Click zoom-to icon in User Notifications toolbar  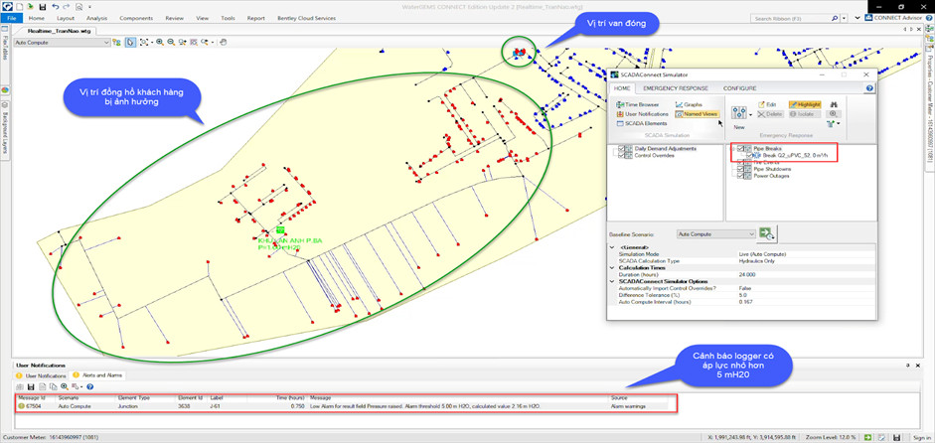[65, 387]
